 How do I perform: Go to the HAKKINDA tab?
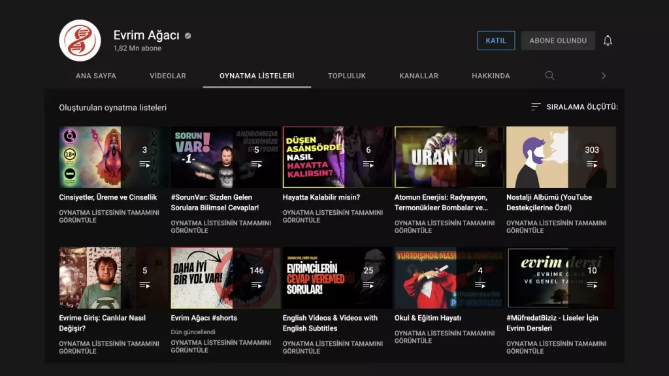click(491, 76)
